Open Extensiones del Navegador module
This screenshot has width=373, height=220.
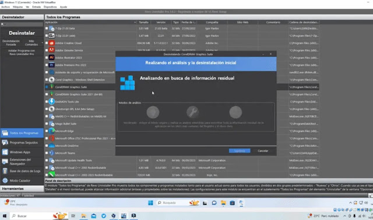point(22,162)
